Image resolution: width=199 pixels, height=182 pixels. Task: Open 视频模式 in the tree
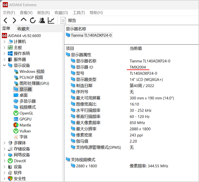point(28,107)
